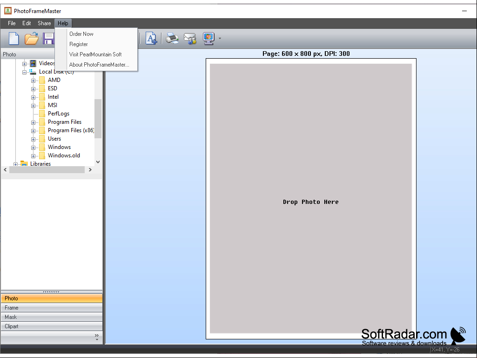Expand the Windows folder node
The image size is (477, 358).
(x=33, y=148)
